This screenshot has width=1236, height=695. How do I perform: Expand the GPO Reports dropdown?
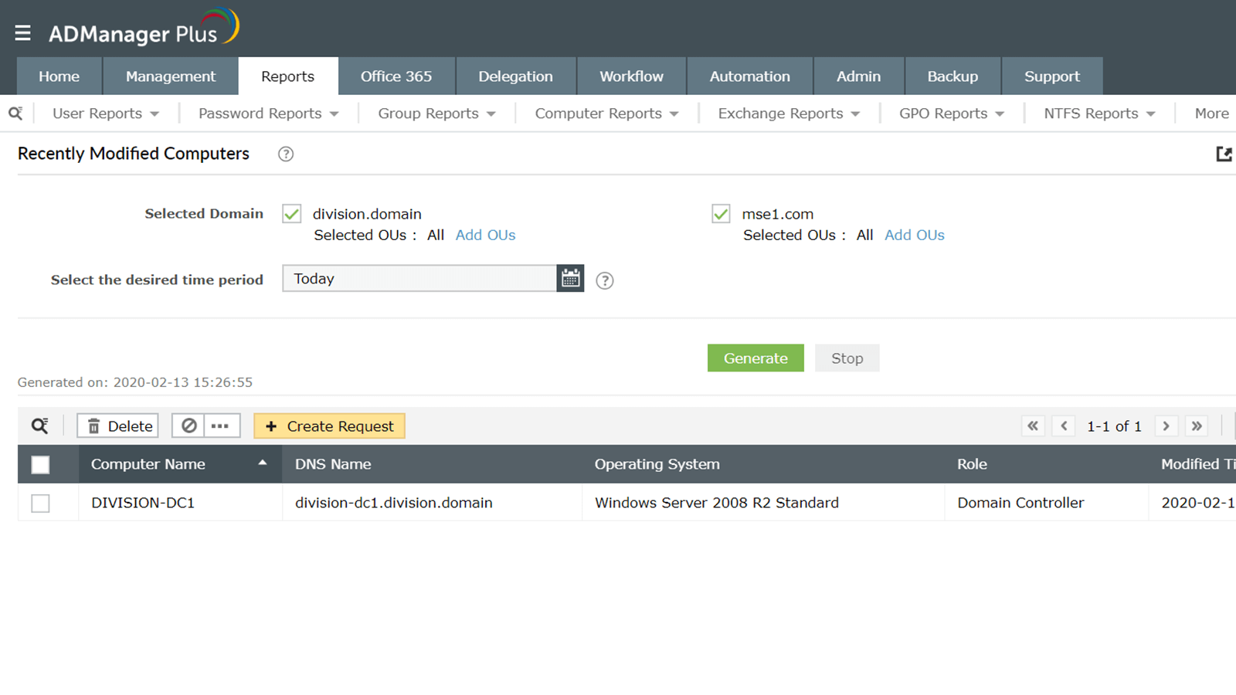(x=952, y=114)
